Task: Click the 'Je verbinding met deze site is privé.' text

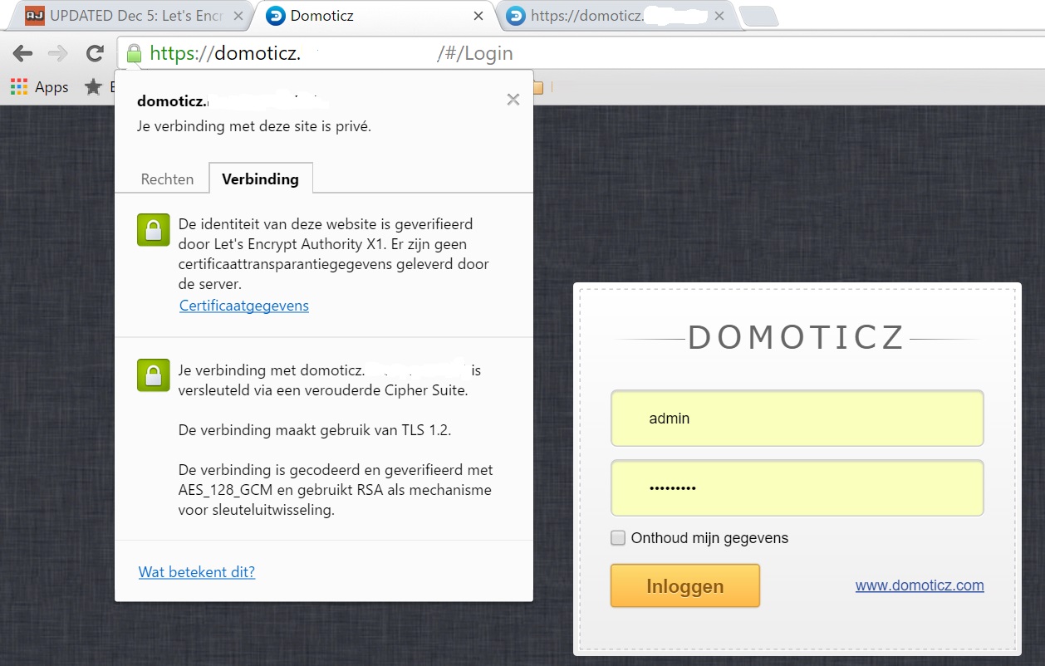Action: click(x=254, y=127)
